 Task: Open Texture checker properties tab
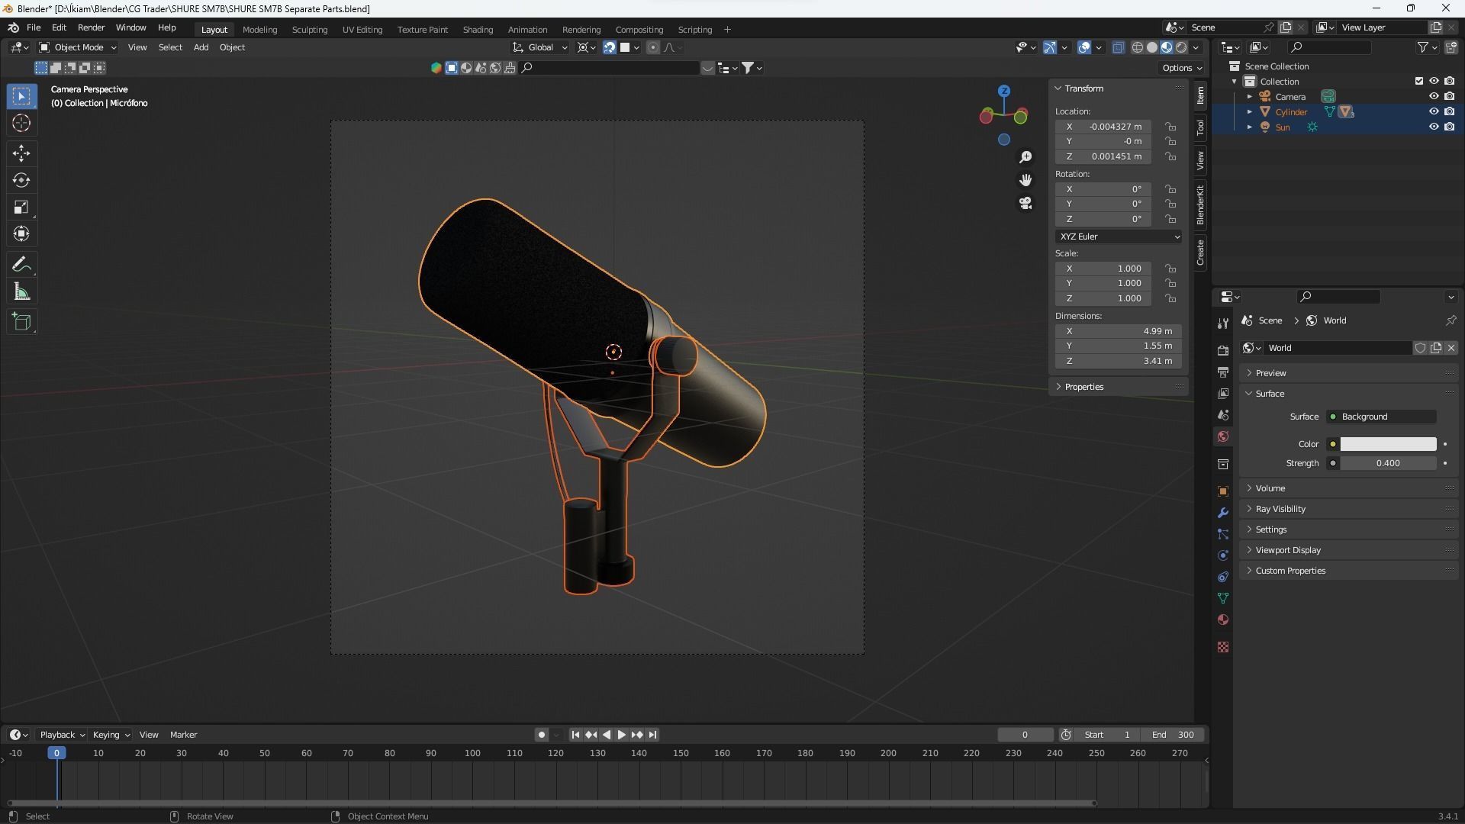[1223, 647]
